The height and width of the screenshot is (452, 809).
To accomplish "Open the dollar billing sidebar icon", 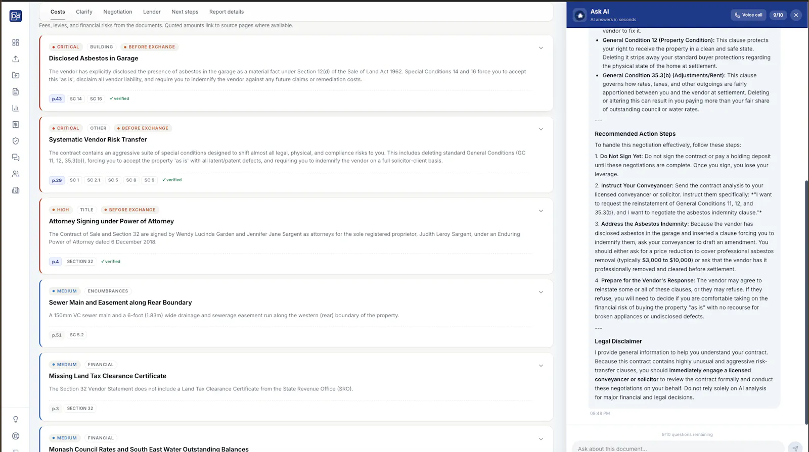I will pos(16,124).
